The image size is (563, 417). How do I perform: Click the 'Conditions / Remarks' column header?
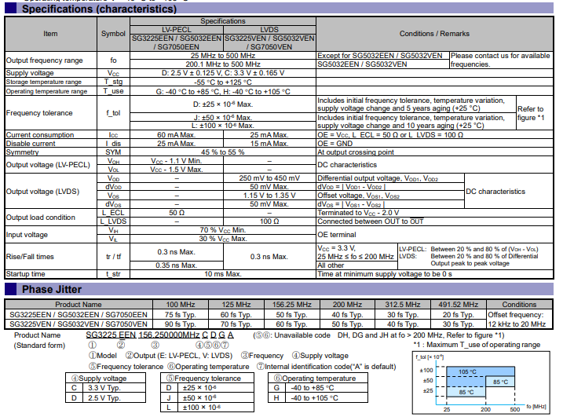click(434, 34)
